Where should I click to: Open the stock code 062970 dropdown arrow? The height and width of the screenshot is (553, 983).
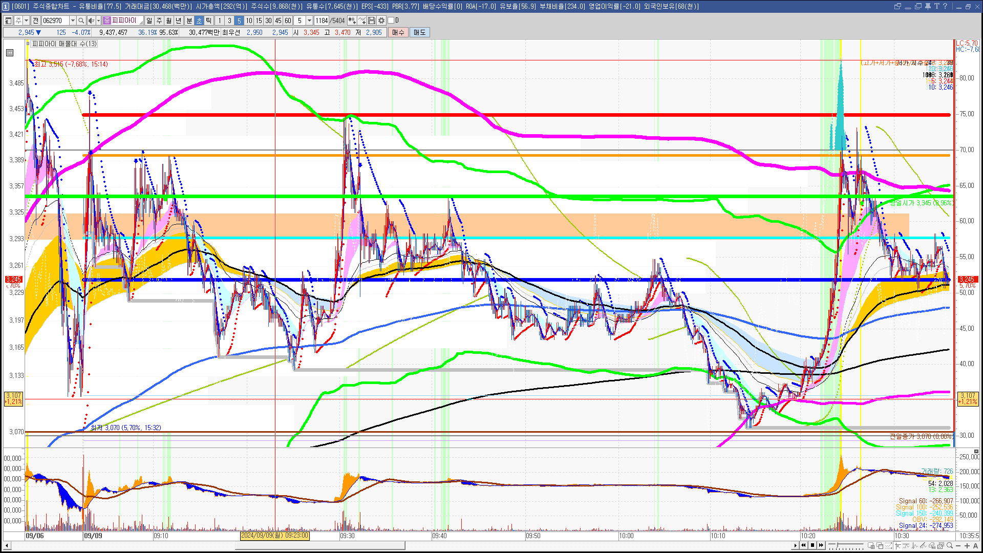pyautogui.click(x=73, y=20)
